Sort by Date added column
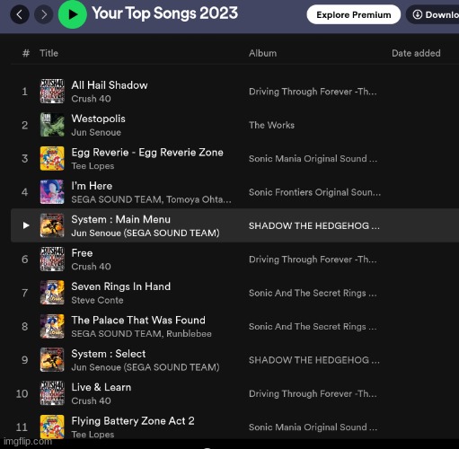Image resolution: width=459 pixels, height=449 pixels. [416, 53]
